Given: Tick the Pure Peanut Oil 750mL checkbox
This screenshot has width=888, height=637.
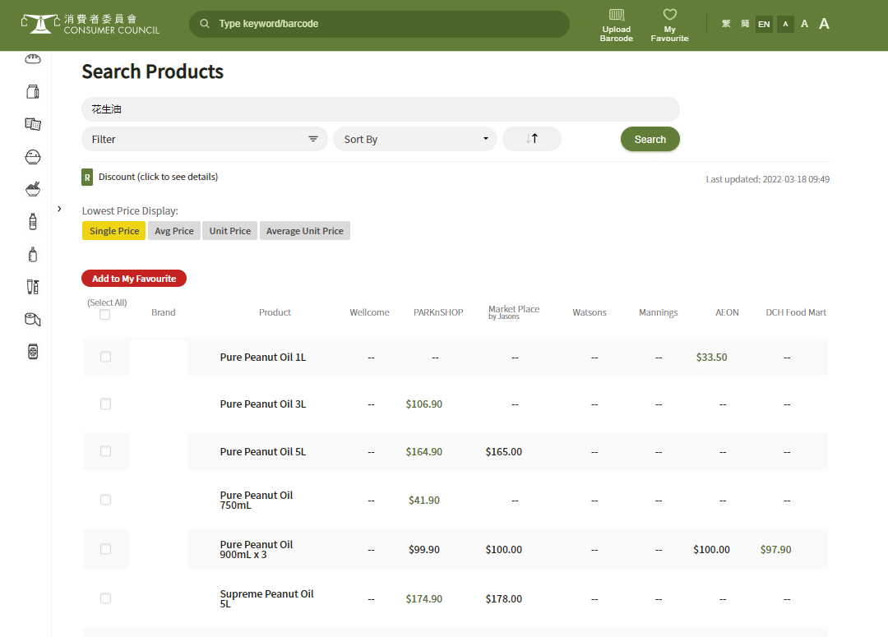Looking at the screenshot, I should point(105,500).
